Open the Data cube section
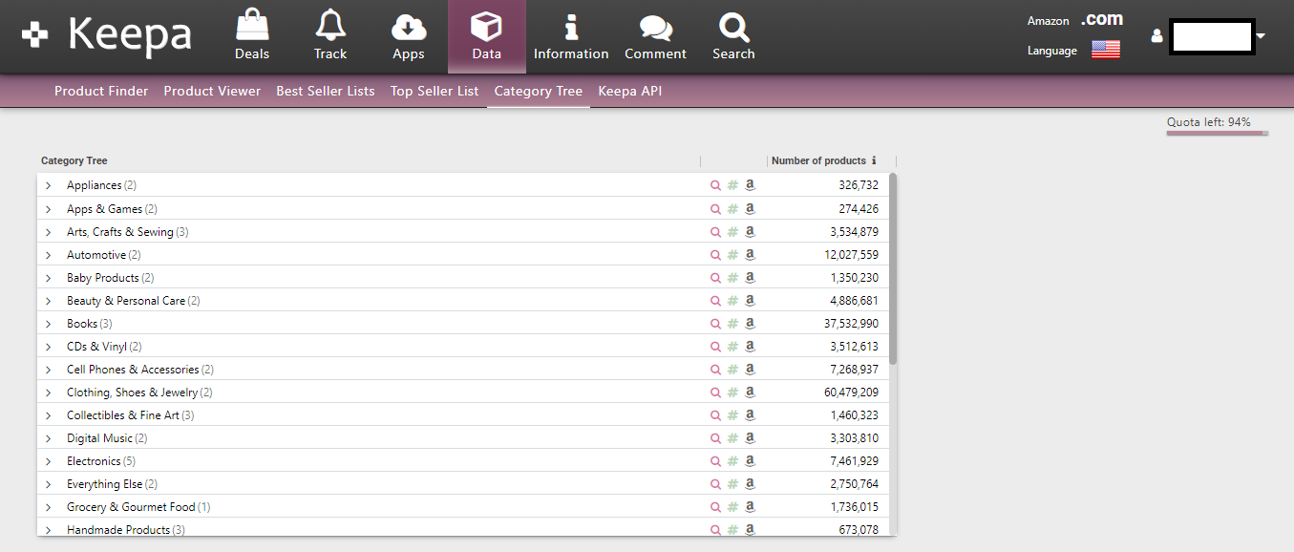This screenshot has height=552, width=1294. [x=487, y=36]
